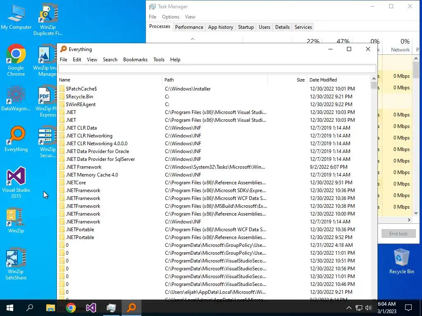Sort results by Date Modified column
This screenshot has height=316, width=422.
click(339, 80)
